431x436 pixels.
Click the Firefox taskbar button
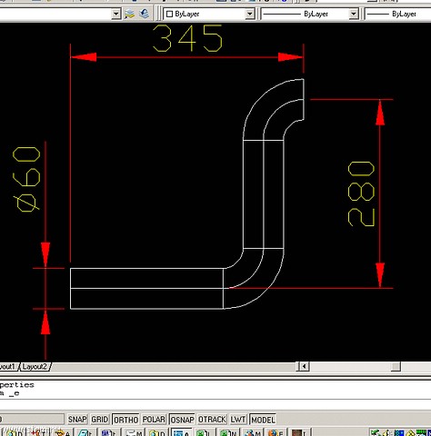point(276,433)
